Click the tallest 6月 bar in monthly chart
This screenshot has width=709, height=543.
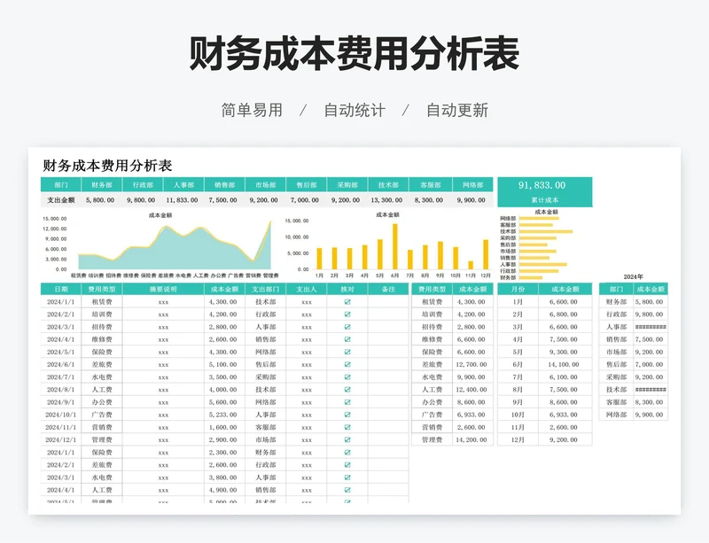click(x=394, y=247)
